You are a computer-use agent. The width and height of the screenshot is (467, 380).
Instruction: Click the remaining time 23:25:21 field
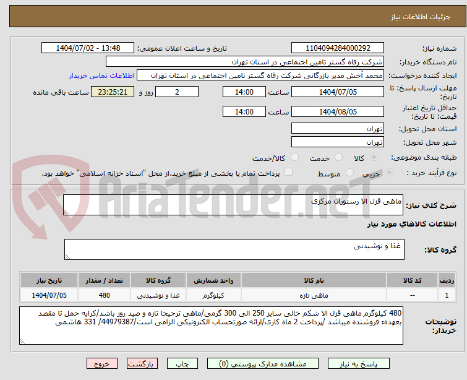click(113, 92)
